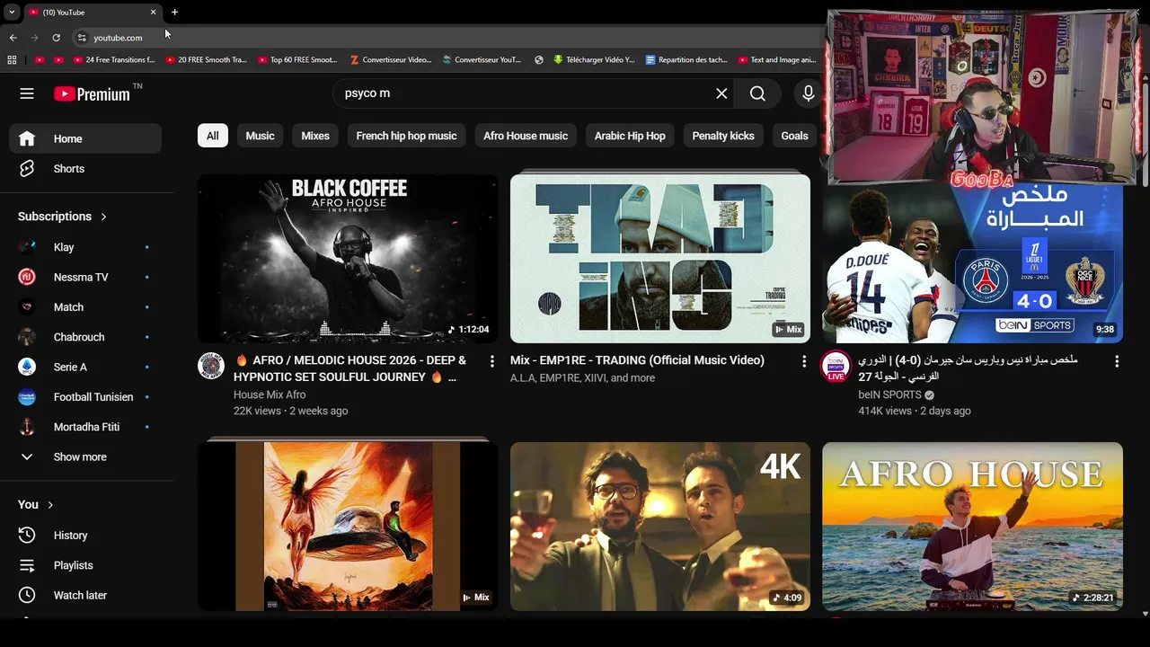Screen dimensions: 1150x647
Task: Start voice search with the microphone icon
Action: 808,93
